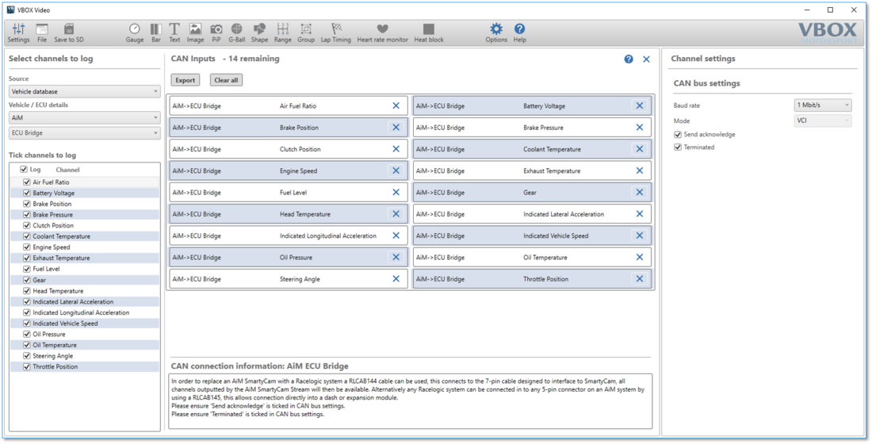Untick Battery Voltage channel
The height and width of the screenshot is (444, 872).
[27, 193]
